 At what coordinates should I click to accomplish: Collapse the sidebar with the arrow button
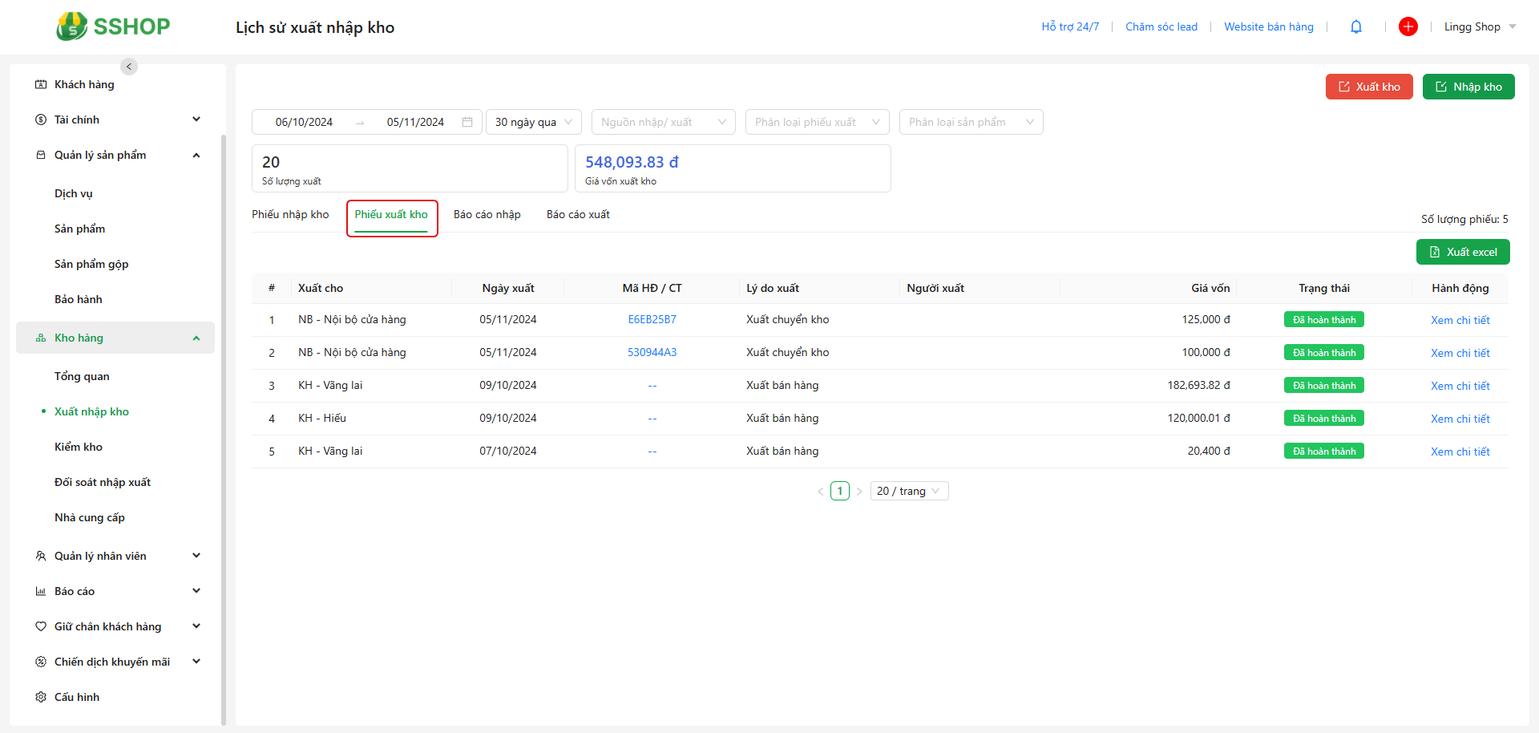click(x=129, y=67)
